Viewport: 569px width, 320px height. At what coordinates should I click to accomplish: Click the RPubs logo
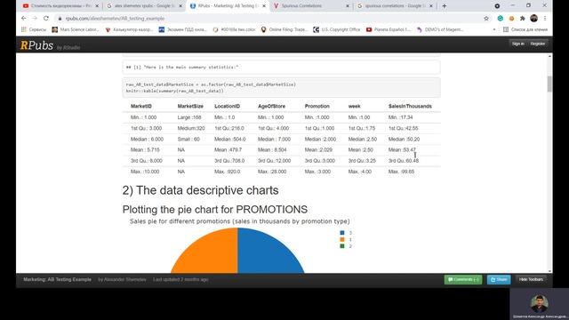[36, 45]
